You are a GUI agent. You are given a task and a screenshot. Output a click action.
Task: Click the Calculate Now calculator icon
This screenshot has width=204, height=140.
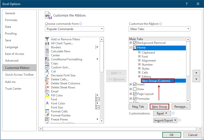click(47, 51)
